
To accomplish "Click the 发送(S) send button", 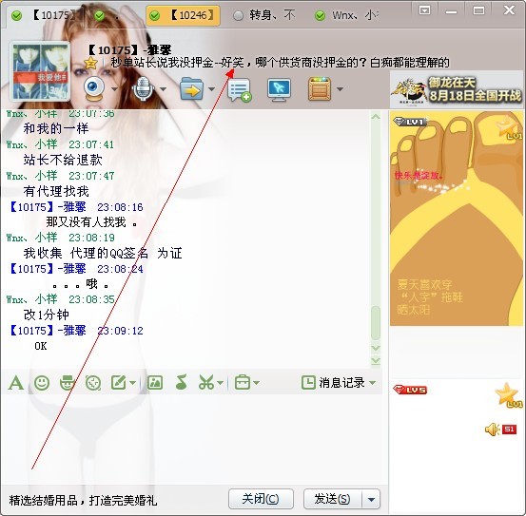I will point(333,499).
